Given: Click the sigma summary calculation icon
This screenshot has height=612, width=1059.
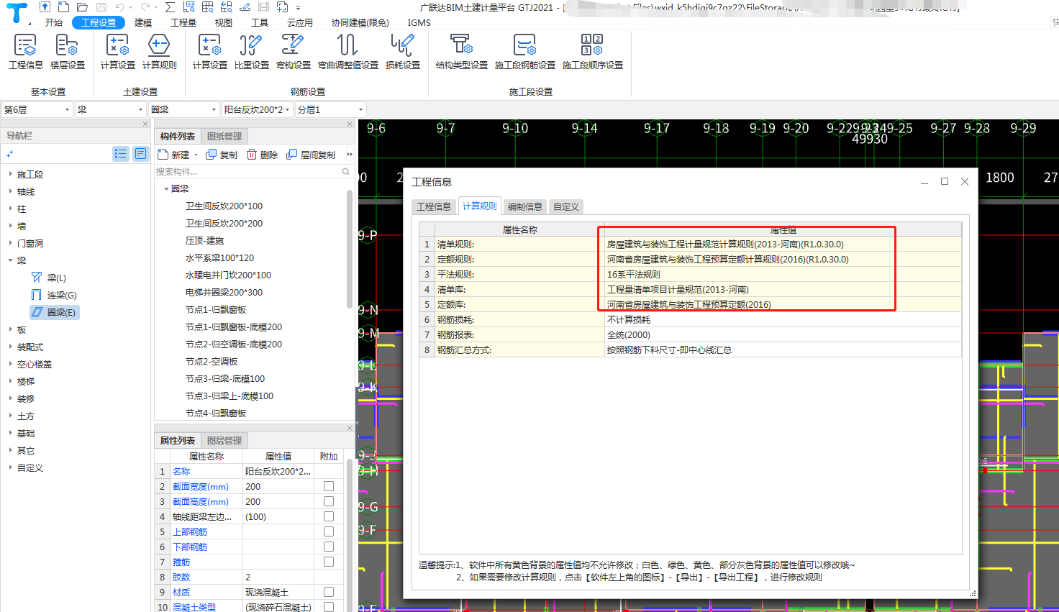Looking at the screenshot, I should [x=170, y=7].
